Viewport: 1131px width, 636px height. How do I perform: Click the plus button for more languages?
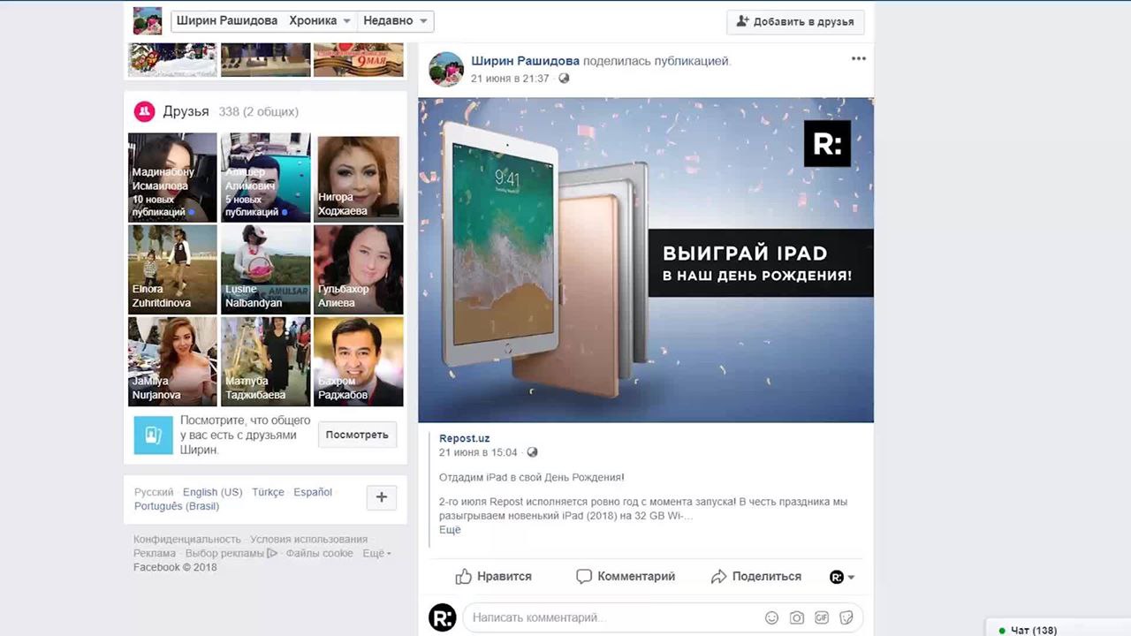point(382,497)
